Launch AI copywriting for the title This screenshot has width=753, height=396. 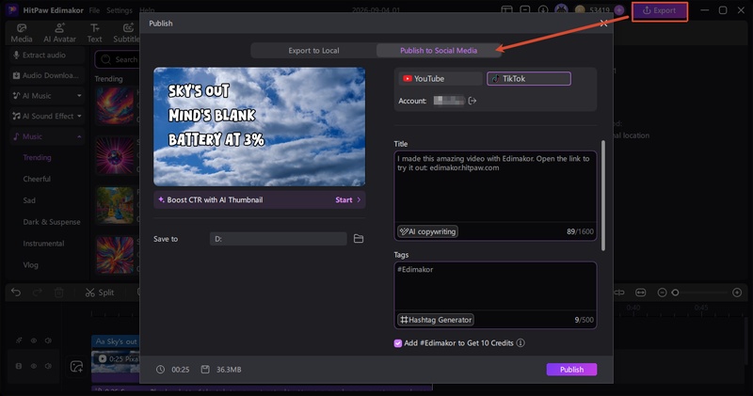(427, 231)
